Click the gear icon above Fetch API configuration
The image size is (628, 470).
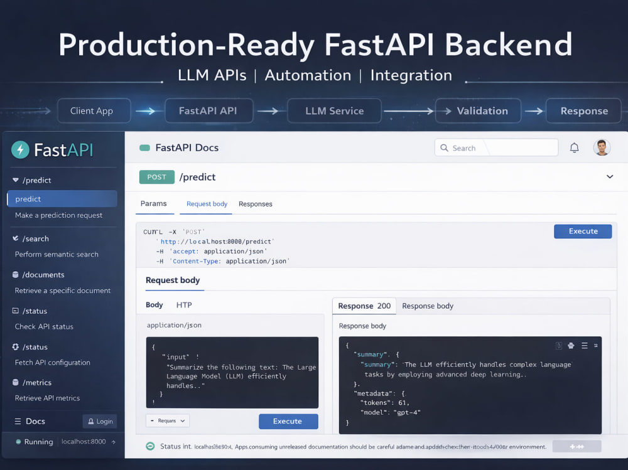coord(16,346)
